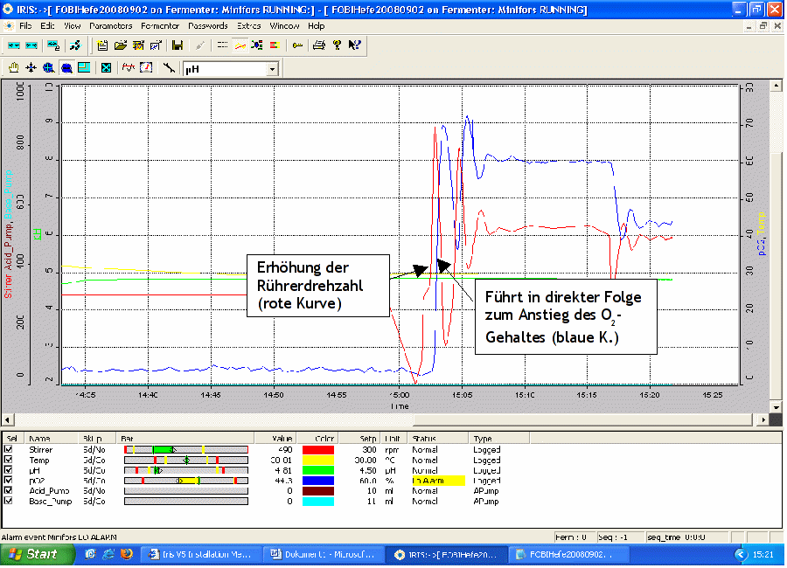Click the Stirrer range bar indicator

(x=186, y=451)
